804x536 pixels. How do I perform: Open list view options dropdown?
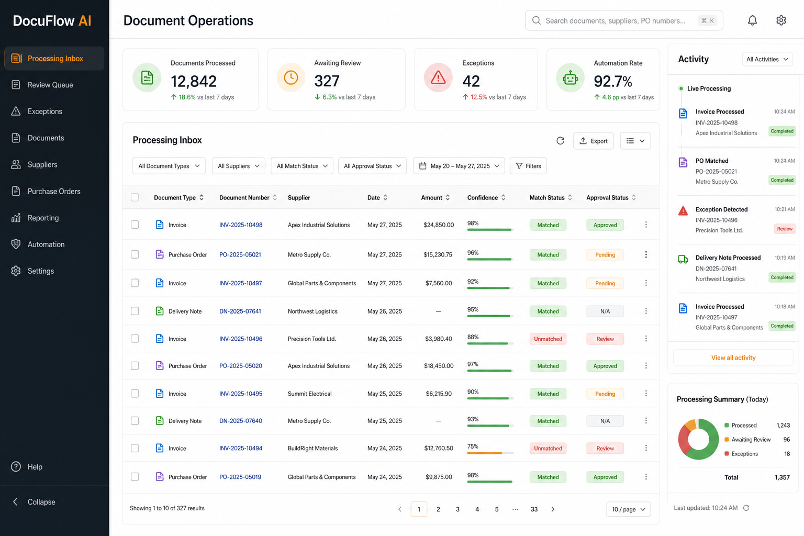tap(635, 141)
